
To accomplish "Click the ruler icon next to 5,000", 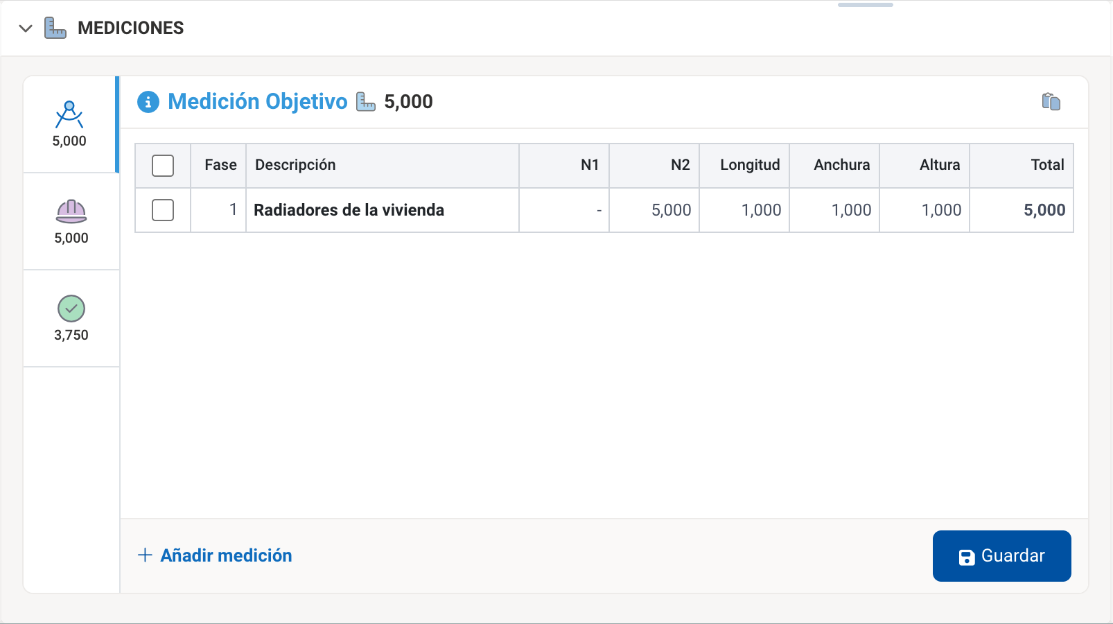I will click(x=366, y=102).
